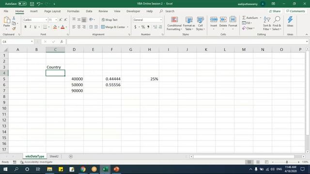Open Conditional Formatting menu

[174, 24]
